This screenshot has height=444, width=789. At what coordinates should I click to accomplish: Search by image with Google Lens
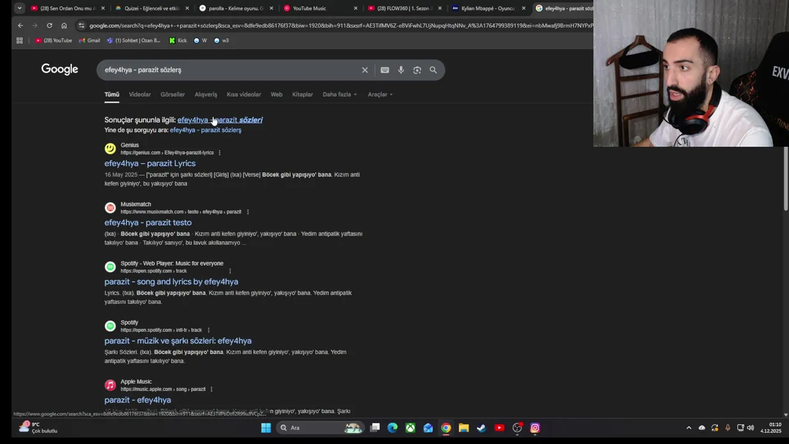click(417, 70)
